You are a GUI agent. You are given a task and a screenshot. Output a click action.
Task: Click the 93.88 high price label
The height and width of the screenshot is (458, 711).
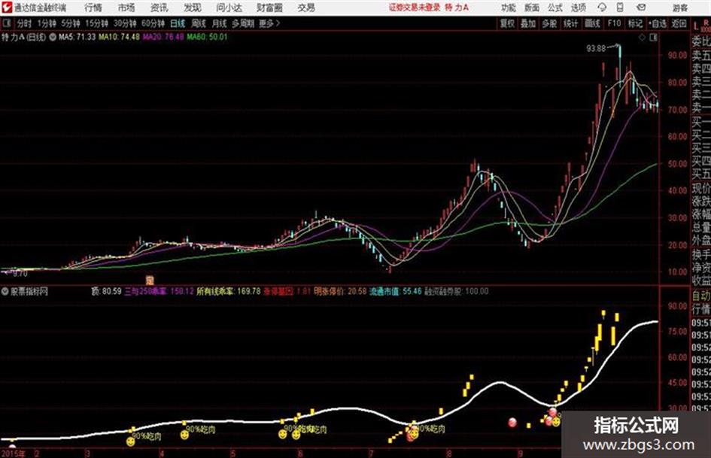click(596, 48)
